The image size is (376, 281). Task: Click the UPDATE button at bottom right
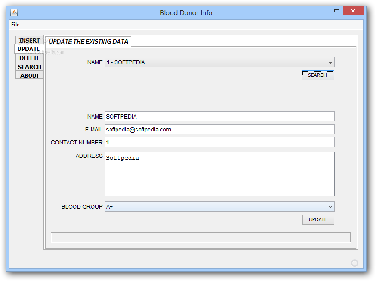tap(318, 219)
